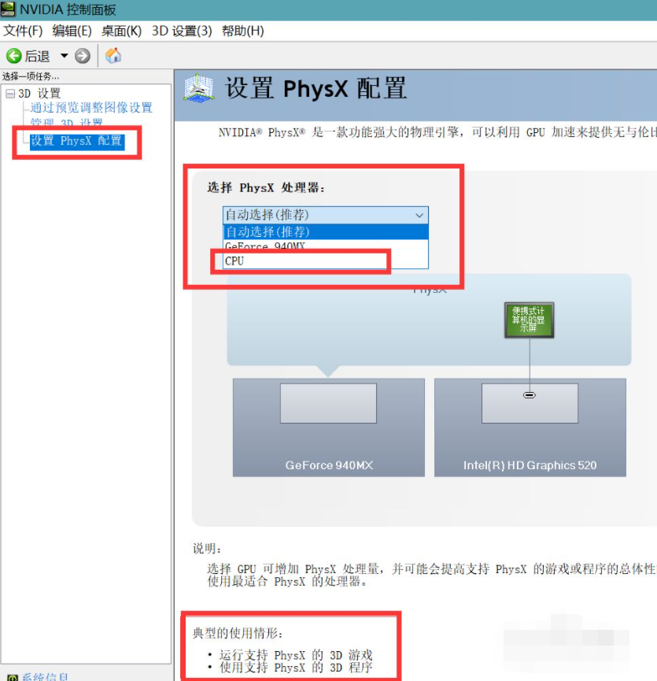Go to Home via house icon
Screen dimensions: 657x681
113,56
